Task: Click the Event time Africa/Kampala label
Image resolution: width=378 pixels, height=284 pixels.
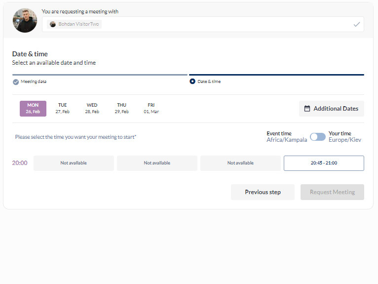Action: 287,137
